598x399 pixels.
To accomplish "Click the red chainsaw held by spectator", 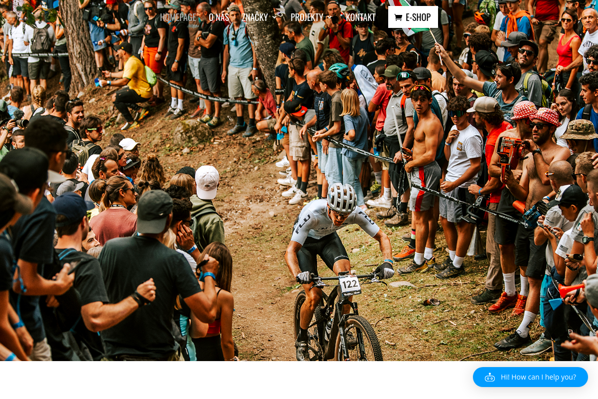I will 510,151.
